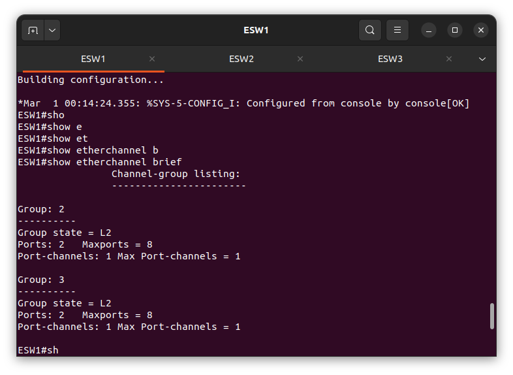Click the ESW1#sh command prompt line
The image size is (513, 375).
point(38,350)
